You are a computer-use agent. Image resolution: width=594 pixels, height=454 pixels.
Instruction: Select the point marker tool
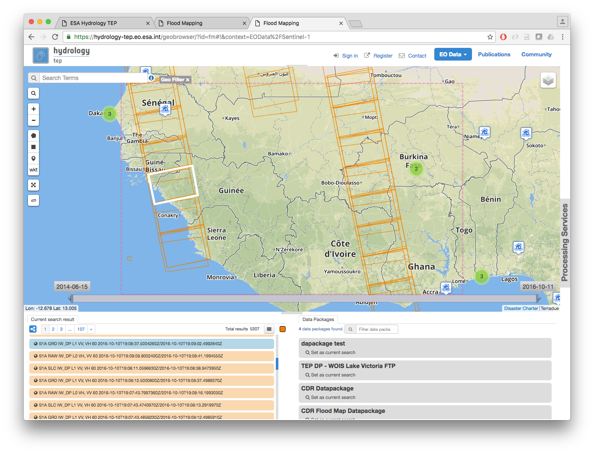point(33,158)
